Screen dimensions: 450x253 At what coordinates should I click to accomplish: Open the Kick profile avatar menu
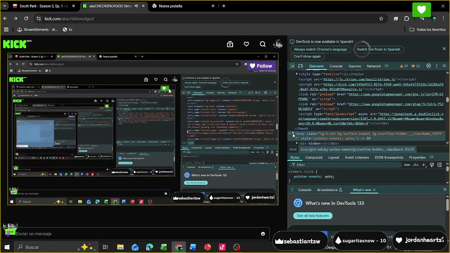tap(278, 44)
